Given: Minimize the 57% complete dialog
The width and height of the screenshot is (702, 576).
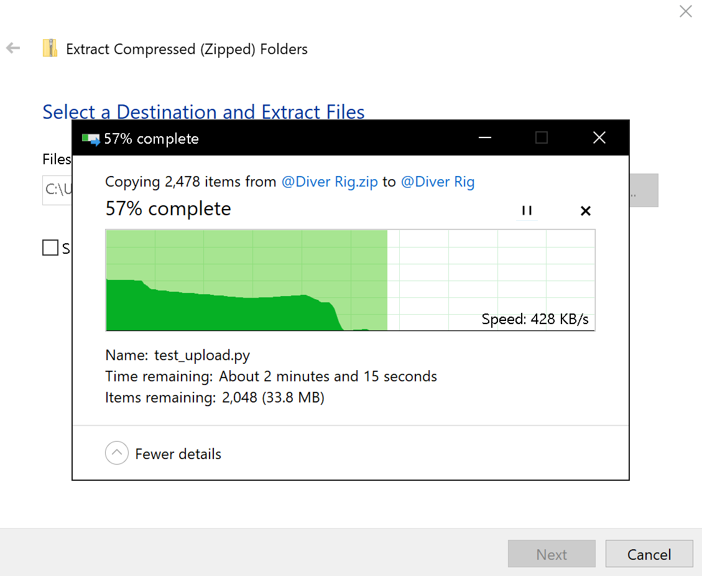Looking at the screenshot, I should (485, 138).
